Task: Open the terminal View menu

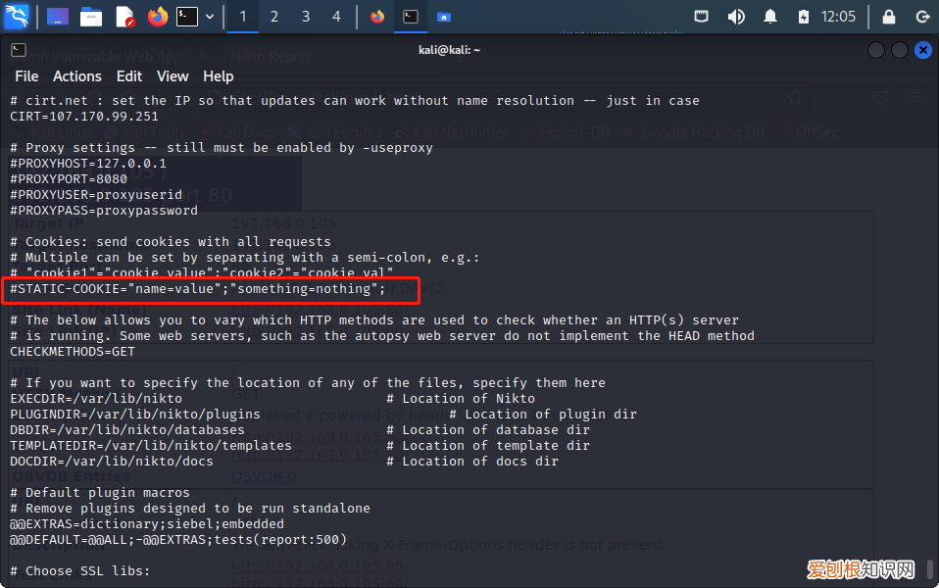Action: tap(173, 75)
